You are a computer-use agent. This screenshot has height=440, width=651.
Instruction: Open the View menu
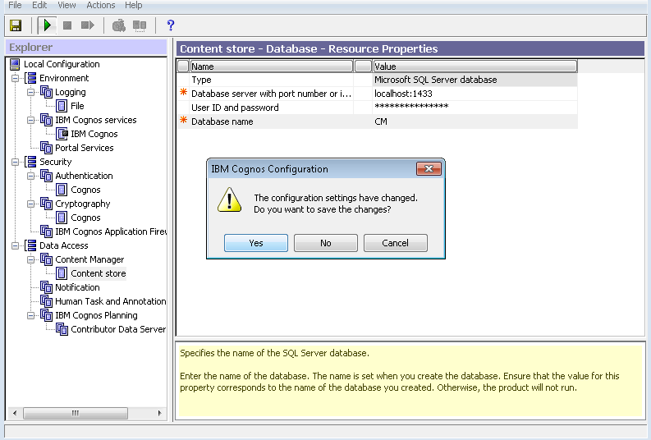(x=66, y=5)
